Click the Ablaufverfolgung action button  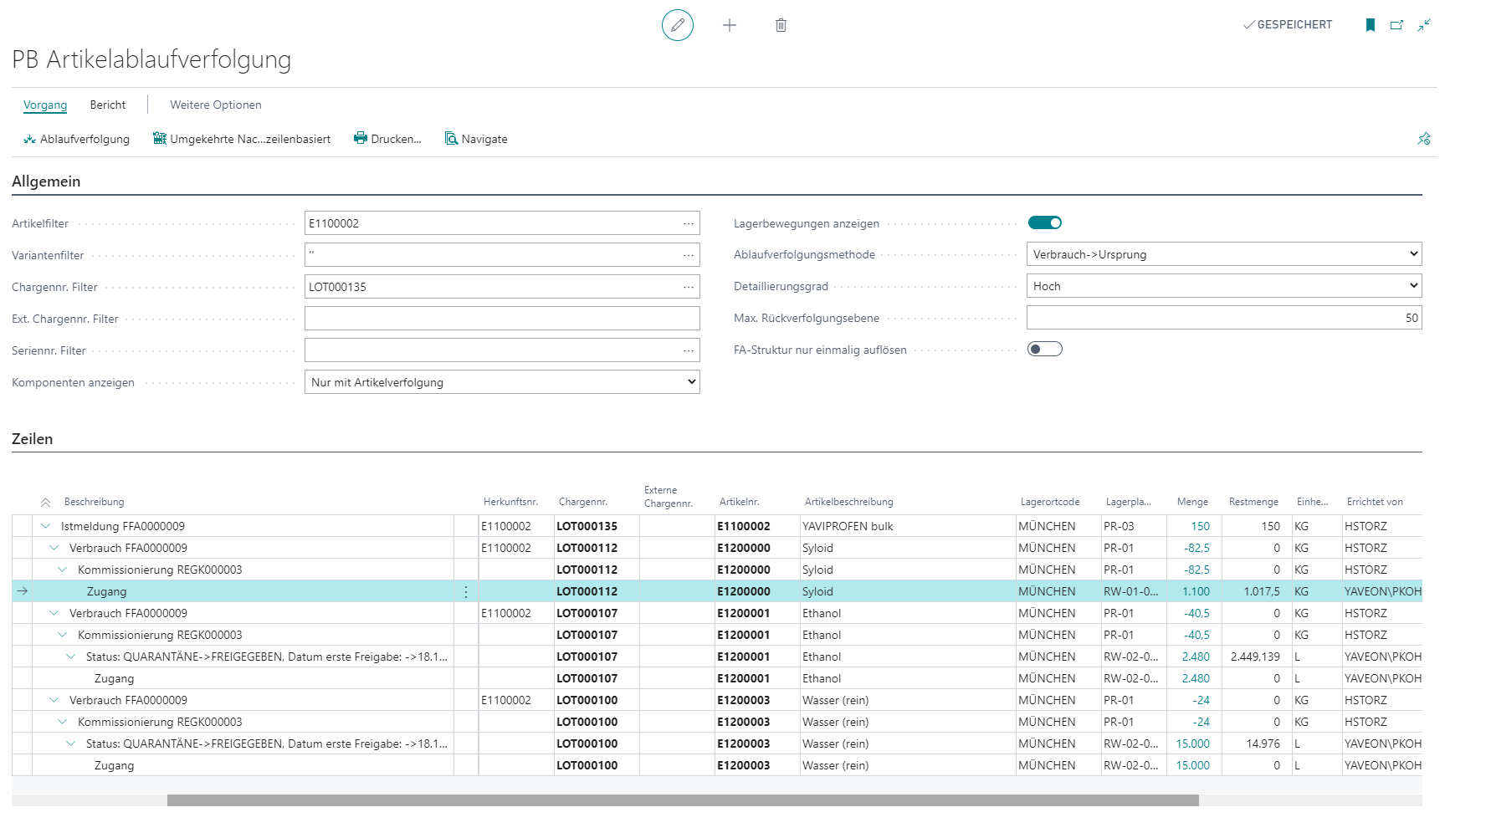[77, 139]
